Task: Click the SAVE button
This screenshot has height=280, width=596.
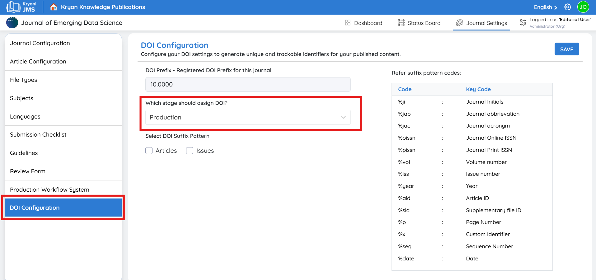Action: coord(566,49)
